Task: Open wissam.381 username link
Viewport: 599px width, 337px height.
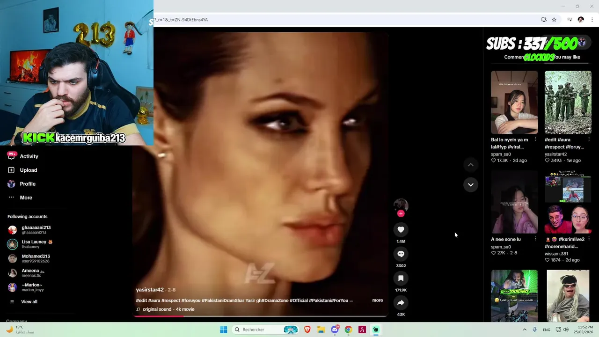Action: 556,254
